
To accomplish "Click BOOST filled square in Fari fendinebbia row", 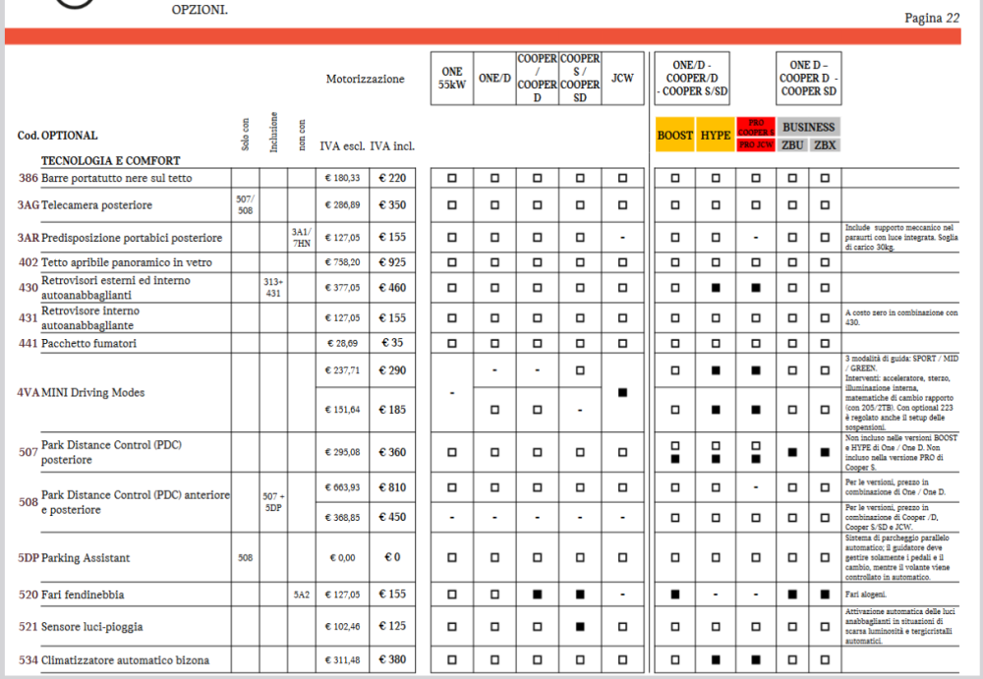I will click(675, 594).
